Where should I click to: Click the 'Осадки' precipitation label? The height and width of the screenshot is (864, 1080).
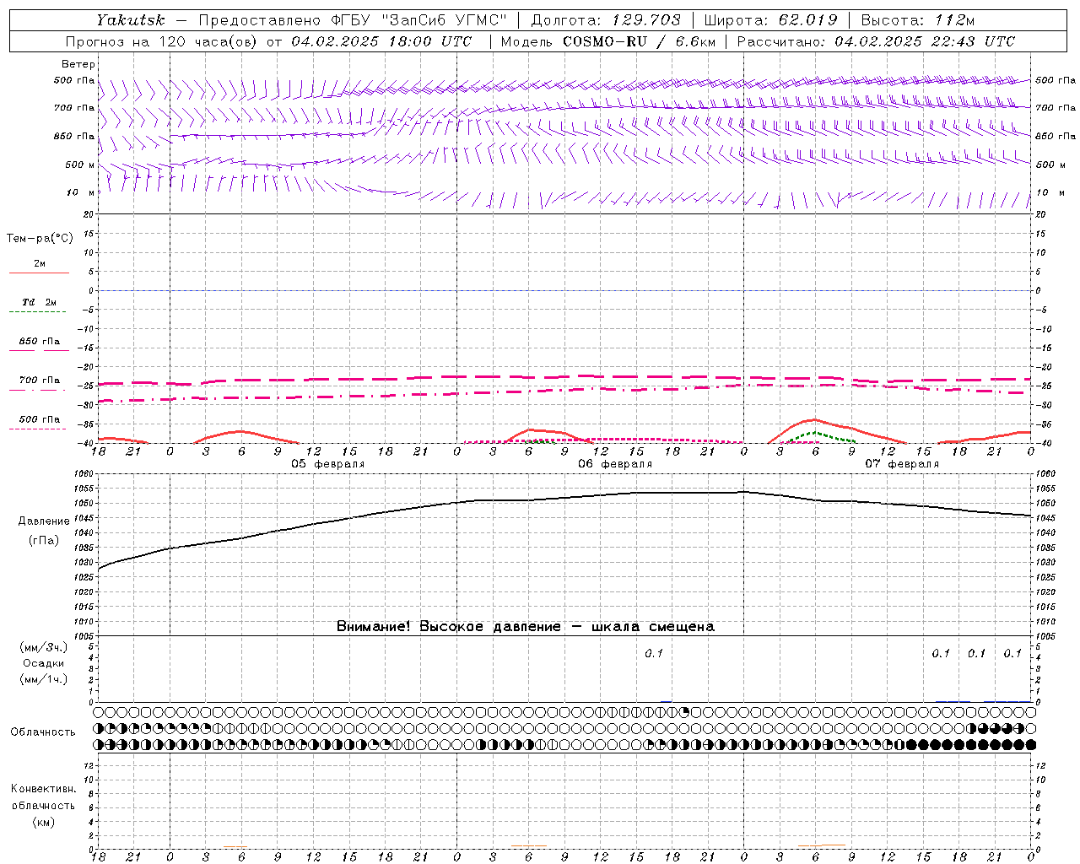43,663
